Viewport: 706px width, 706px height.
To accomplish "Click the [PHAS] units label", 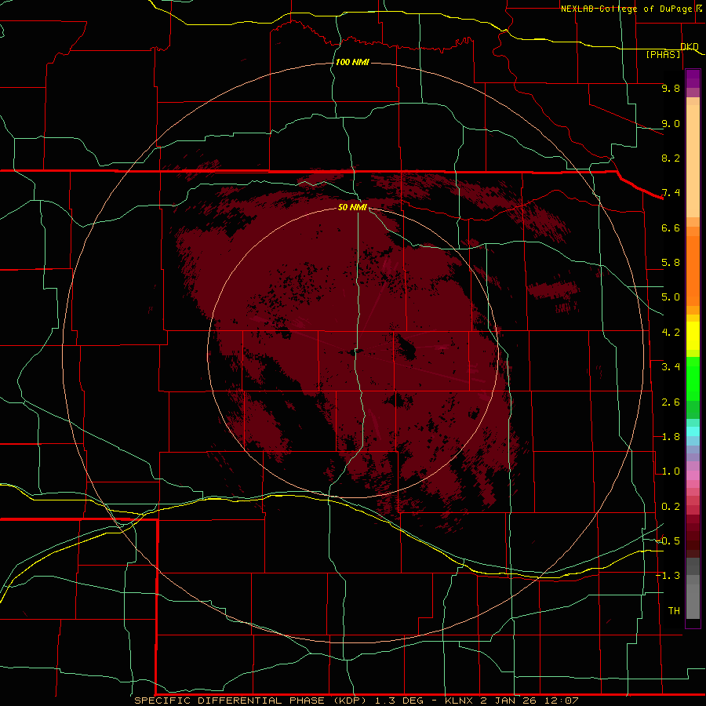I will [663, 55].
